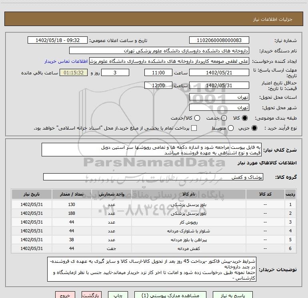The image size is (308, 298).
Task: Click the شلوار یا شلوارک مردانه item
Action: pos(188,231)
